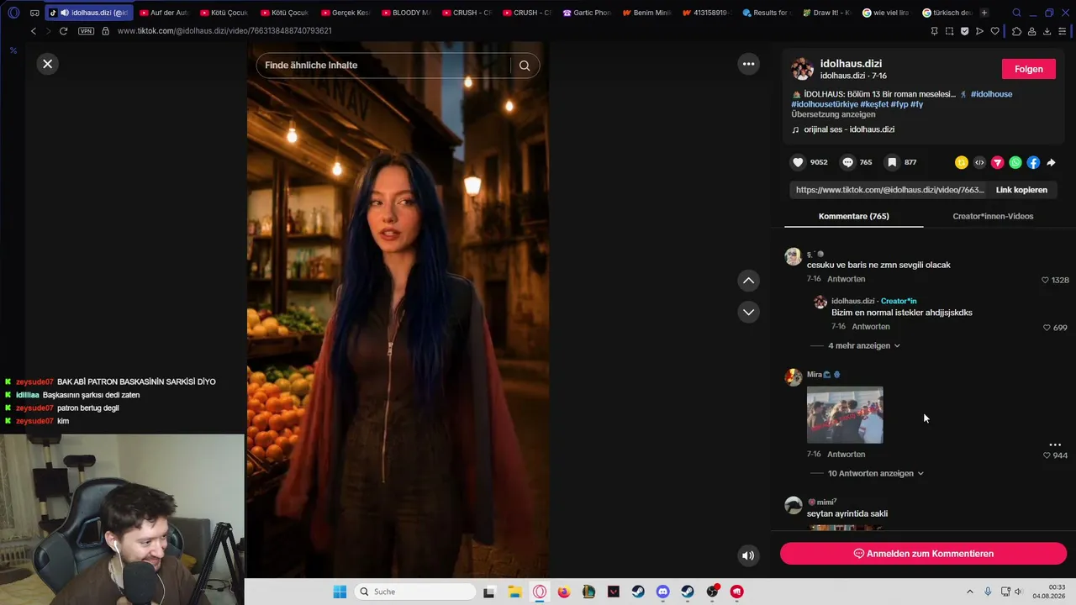
Task: Show hidden system tray icons
Action: coord(969,592)
